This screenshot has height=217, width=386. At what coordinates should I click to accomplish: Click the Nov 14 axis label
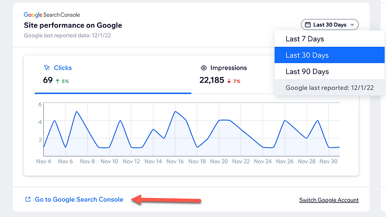point(153,161)
